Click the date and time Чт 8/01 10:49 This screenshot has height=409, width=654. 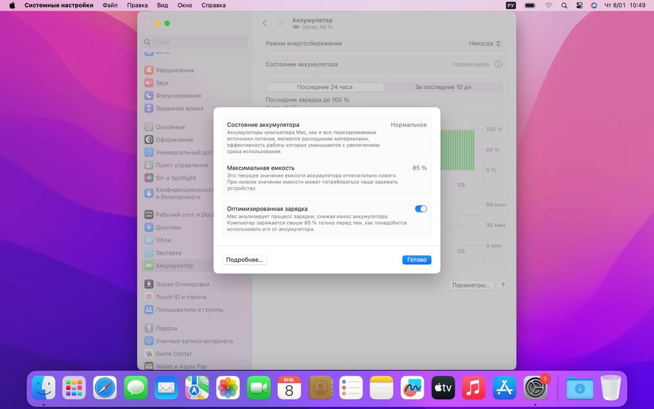pyautogui.click(x=625, y=5)
